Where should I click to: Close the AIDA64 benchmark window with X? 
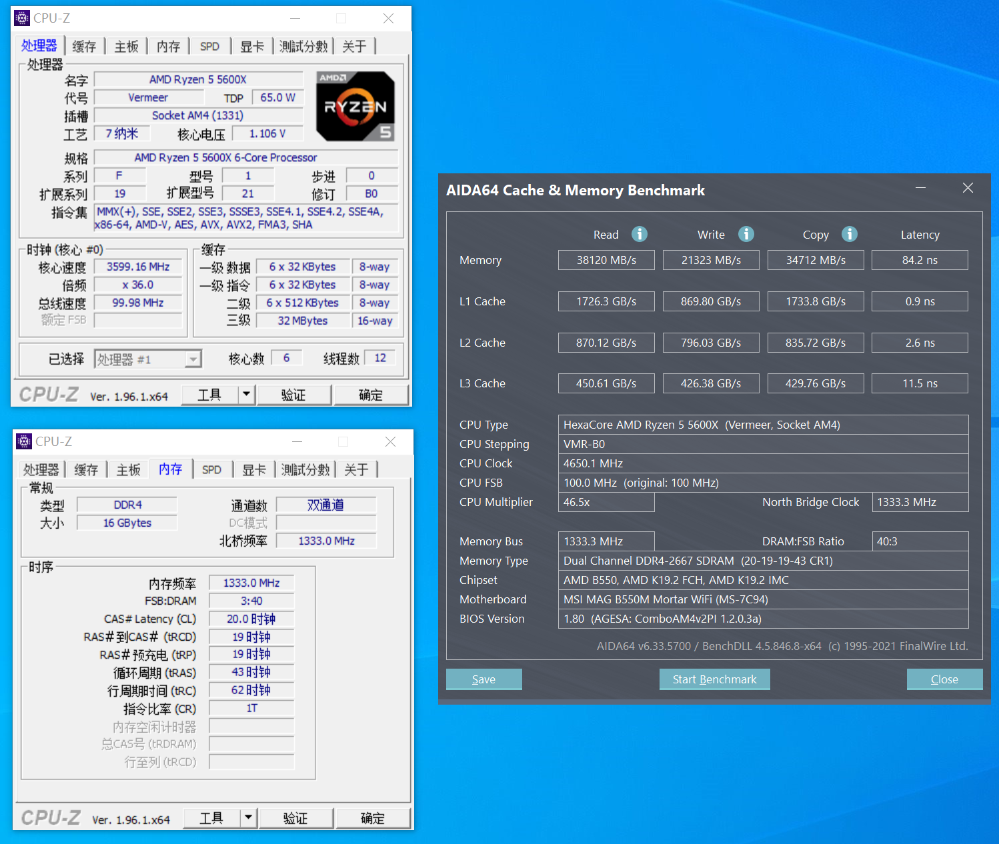click(968, 189)
